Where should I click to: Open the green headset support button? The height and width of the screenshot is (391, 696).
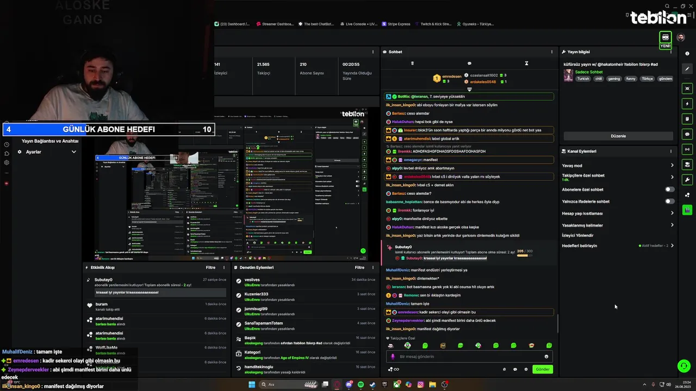point(684,366)
